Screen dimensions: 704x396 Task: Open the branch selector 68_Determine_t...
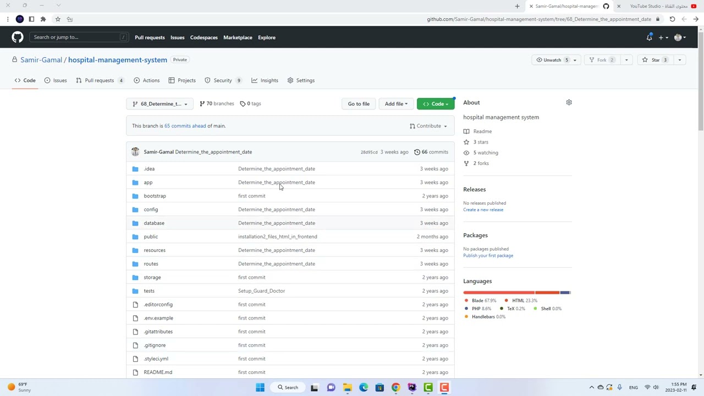pos(159,104)
